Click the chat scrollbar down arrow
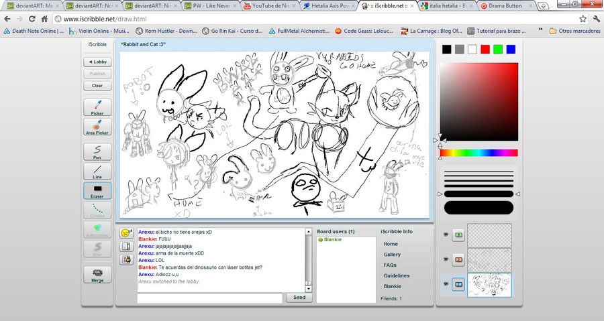The image size is (604, 321). tap(308, 289)
